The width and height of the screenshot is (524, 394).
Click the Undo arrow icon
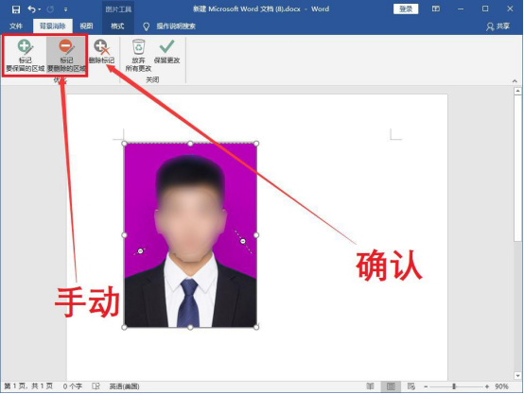tap(32, 9)
